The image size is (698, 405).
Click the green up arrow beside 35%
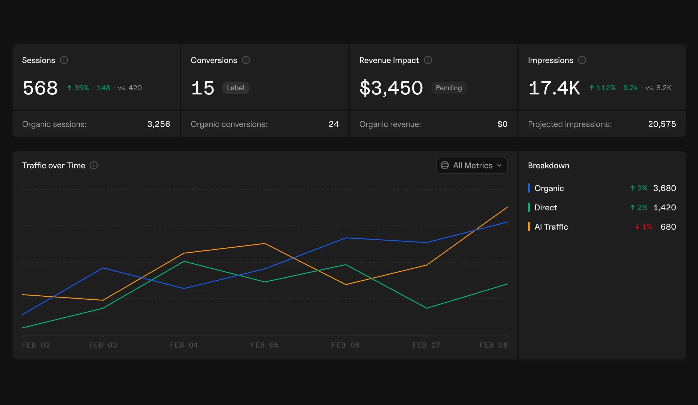click(69, 88)
